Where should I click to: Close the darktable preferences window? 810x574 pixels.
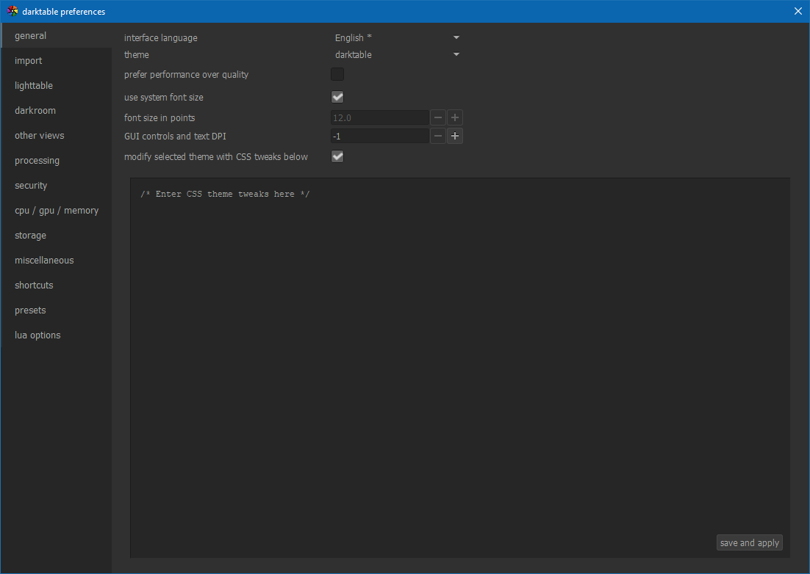pos(798,11)
